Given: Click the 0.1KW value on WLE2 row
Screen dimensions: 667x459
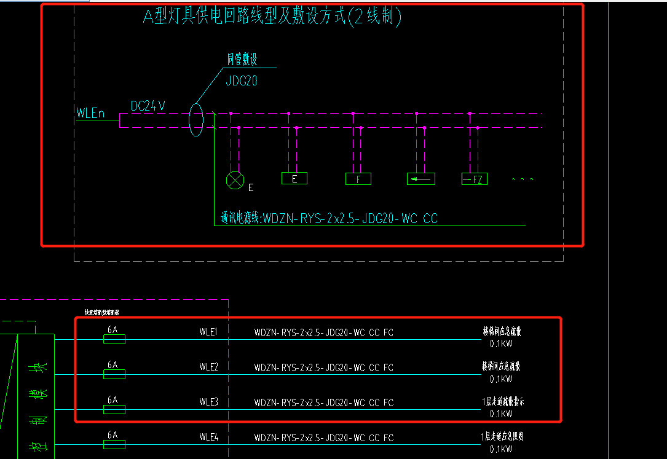Looking at the screenshot, I should coord(501,379).
